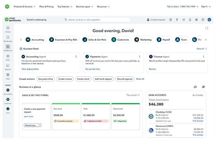Viewport: 216px width, 144px height.
Task: Open Finance Agent card options menu
Action: (203, 56)
